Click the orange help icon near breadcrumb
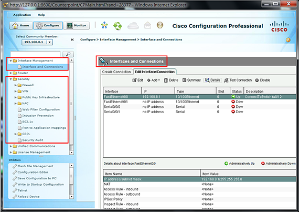 tap(288, 40)
